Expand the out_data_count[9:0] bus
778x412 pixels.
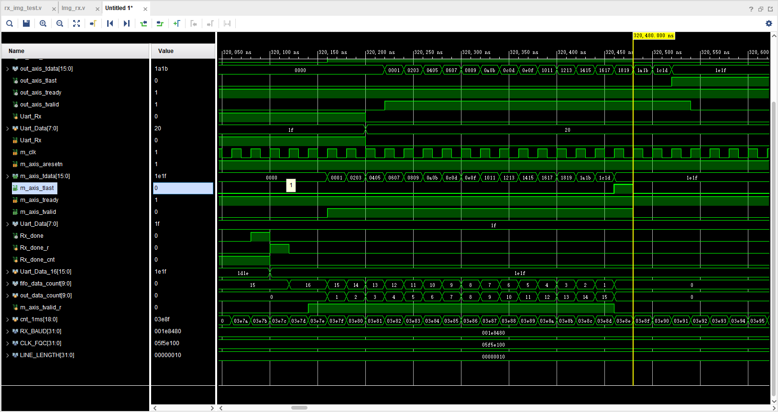point(8,296)
